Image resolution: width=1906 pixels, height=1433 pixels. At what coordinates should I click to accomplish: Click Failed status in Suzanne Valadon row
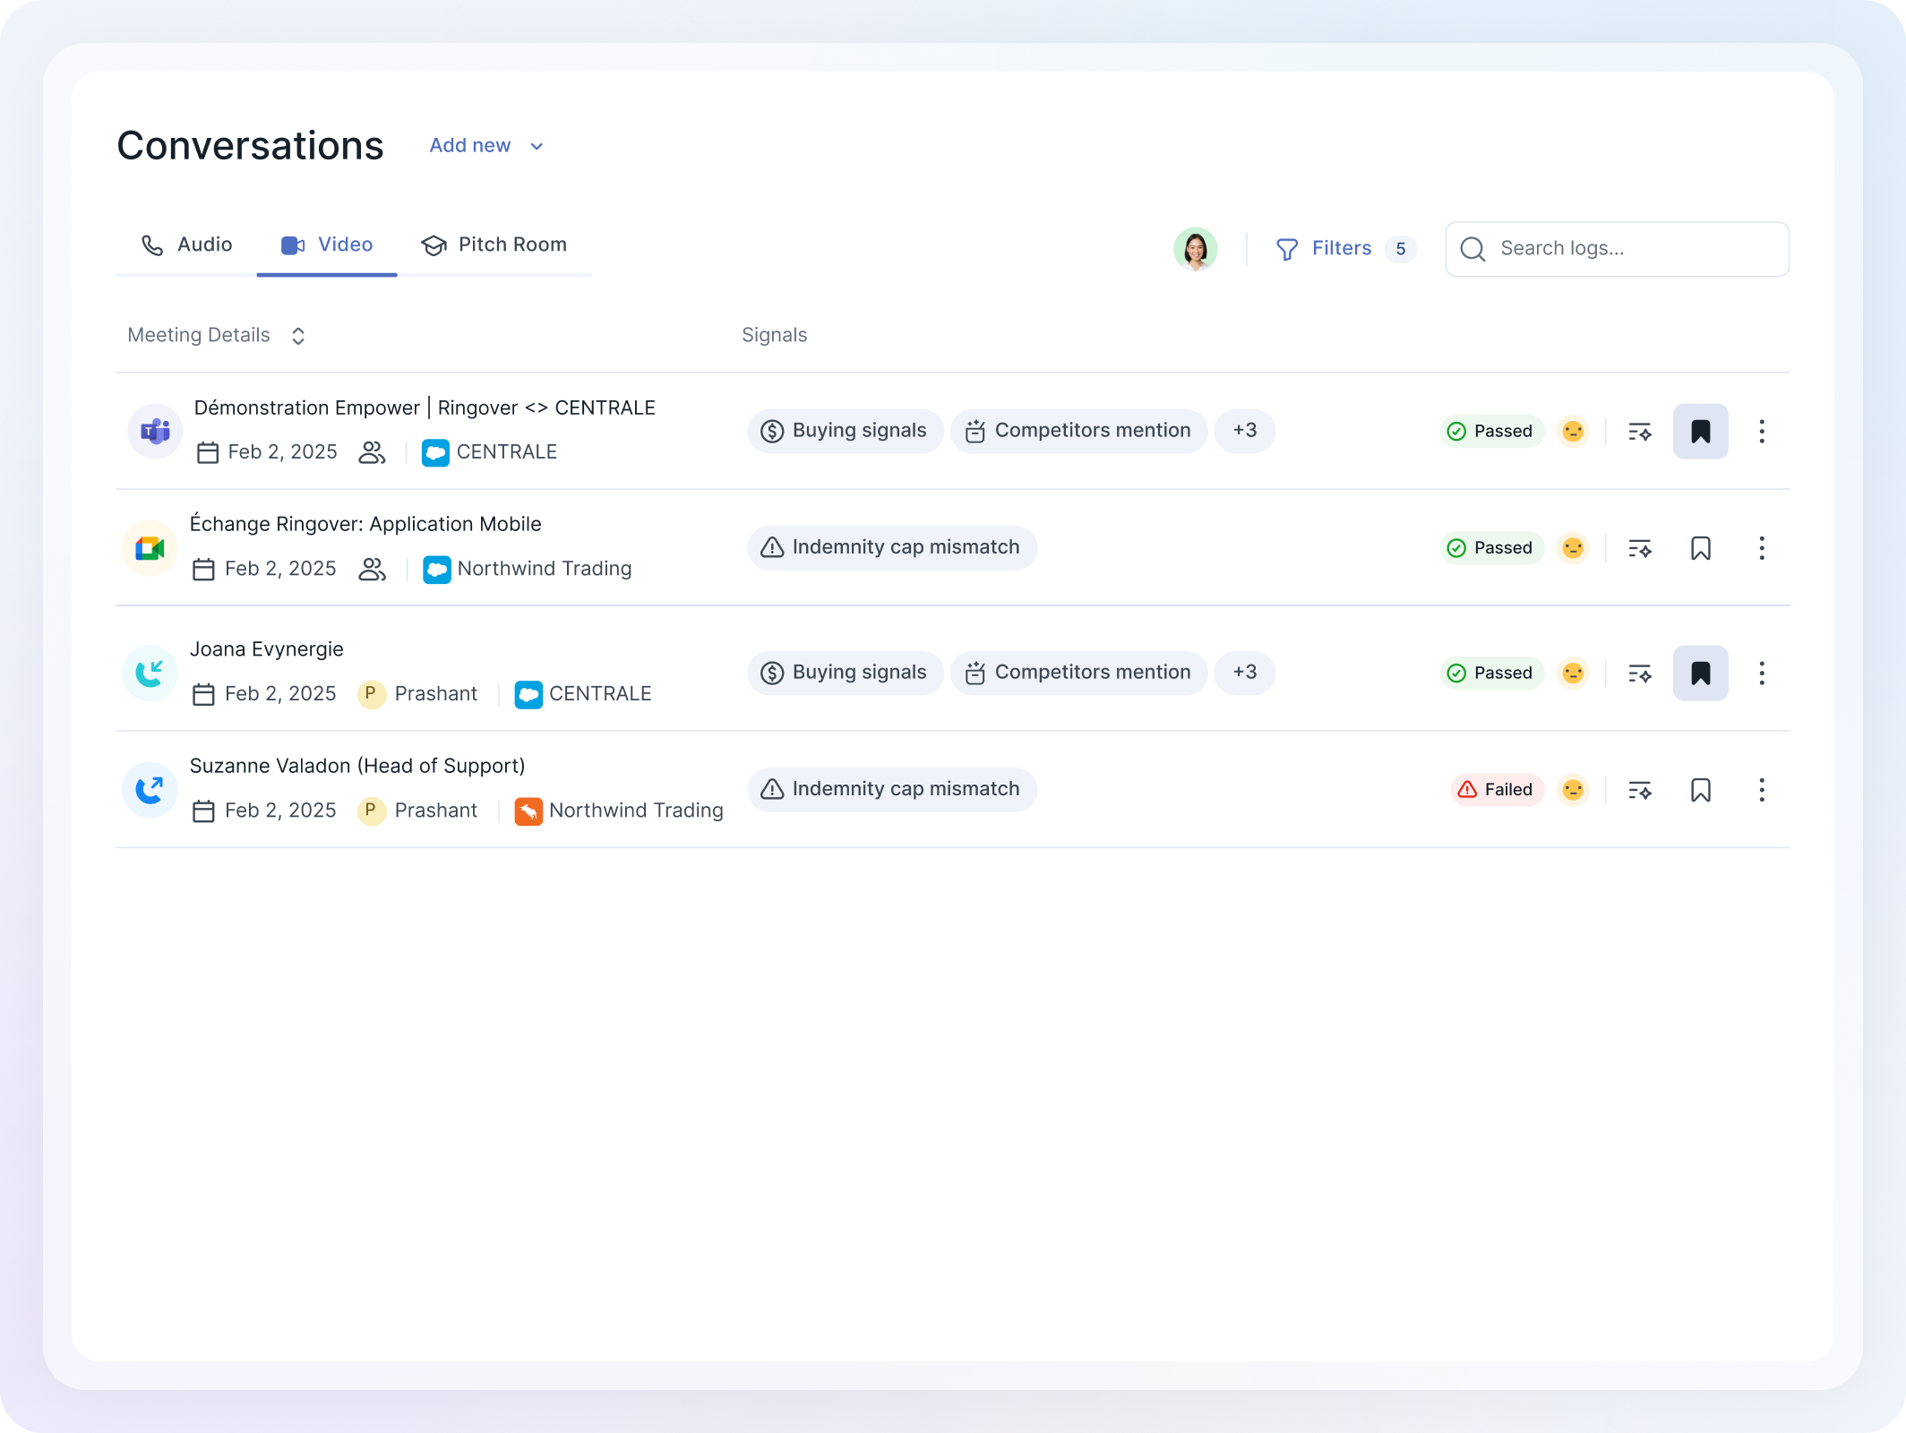[x=1497, y=789]
